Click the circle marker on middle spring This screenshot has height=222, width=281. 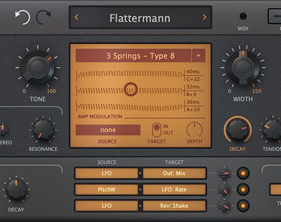pos(130,90)
